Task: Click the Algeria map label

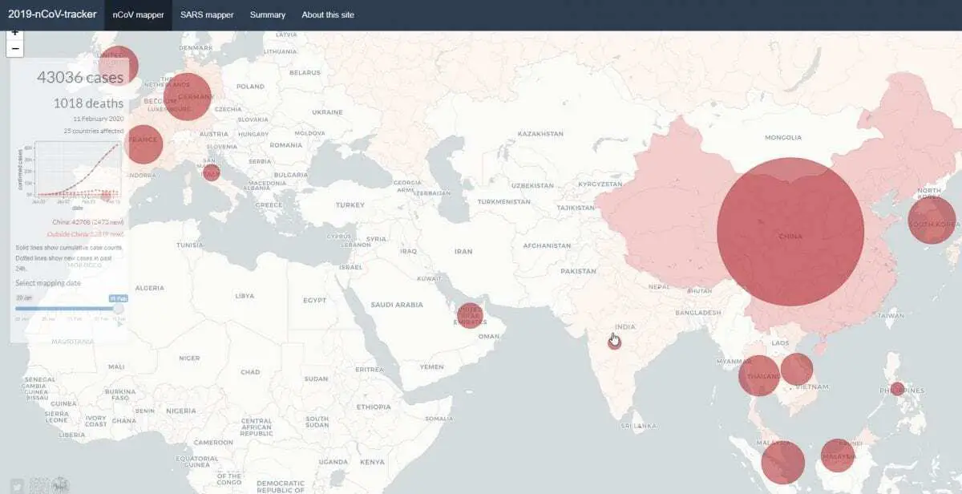Action: [x=149, y=287]
